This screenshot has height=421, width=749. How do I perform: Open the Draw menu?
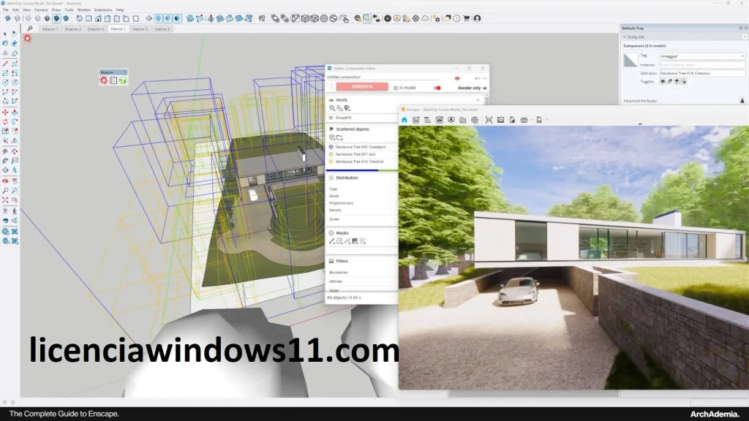(56, 10)
